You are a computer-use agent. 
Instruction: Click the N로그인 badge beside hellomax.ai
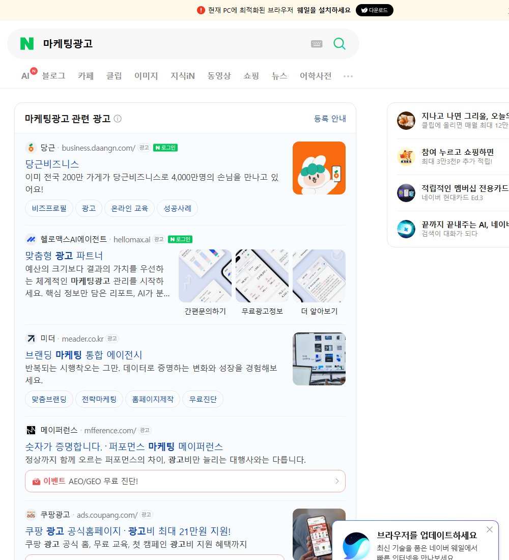point(180,239)
